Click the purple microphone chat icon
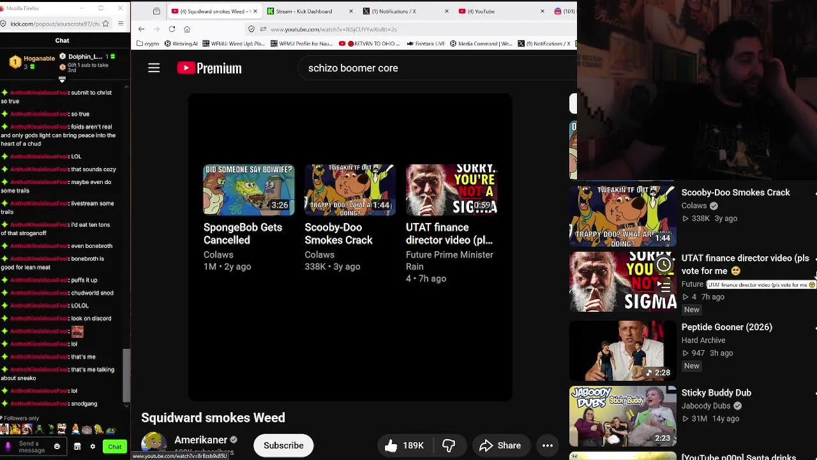Viewport: 817px width, 460px height. tap(8, 447)
